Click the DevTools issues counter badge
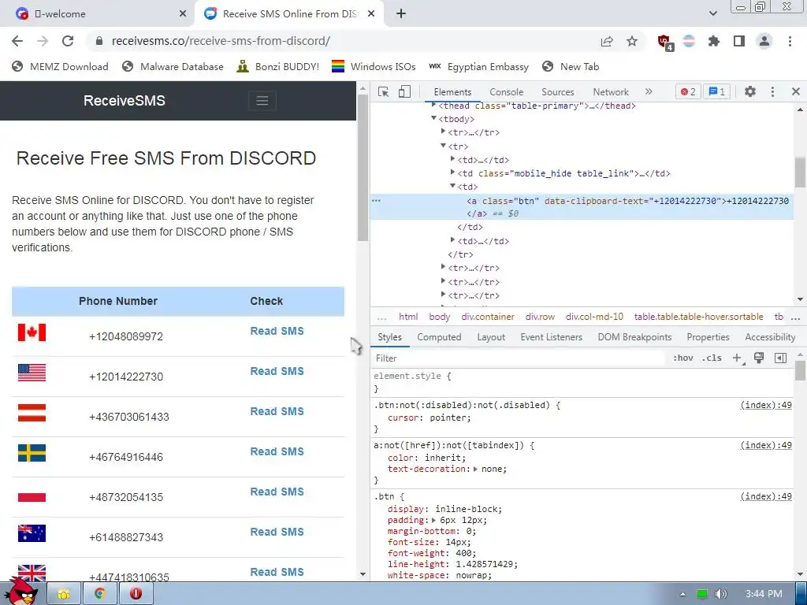Viewport: 807px width, 605px height. click(716, 91)
